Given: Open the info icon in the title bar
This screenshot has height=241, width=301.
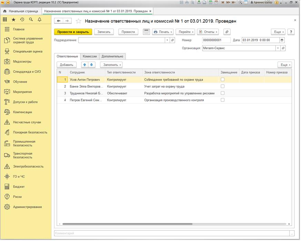Looking at the screenshot, I should pos(277,2).
